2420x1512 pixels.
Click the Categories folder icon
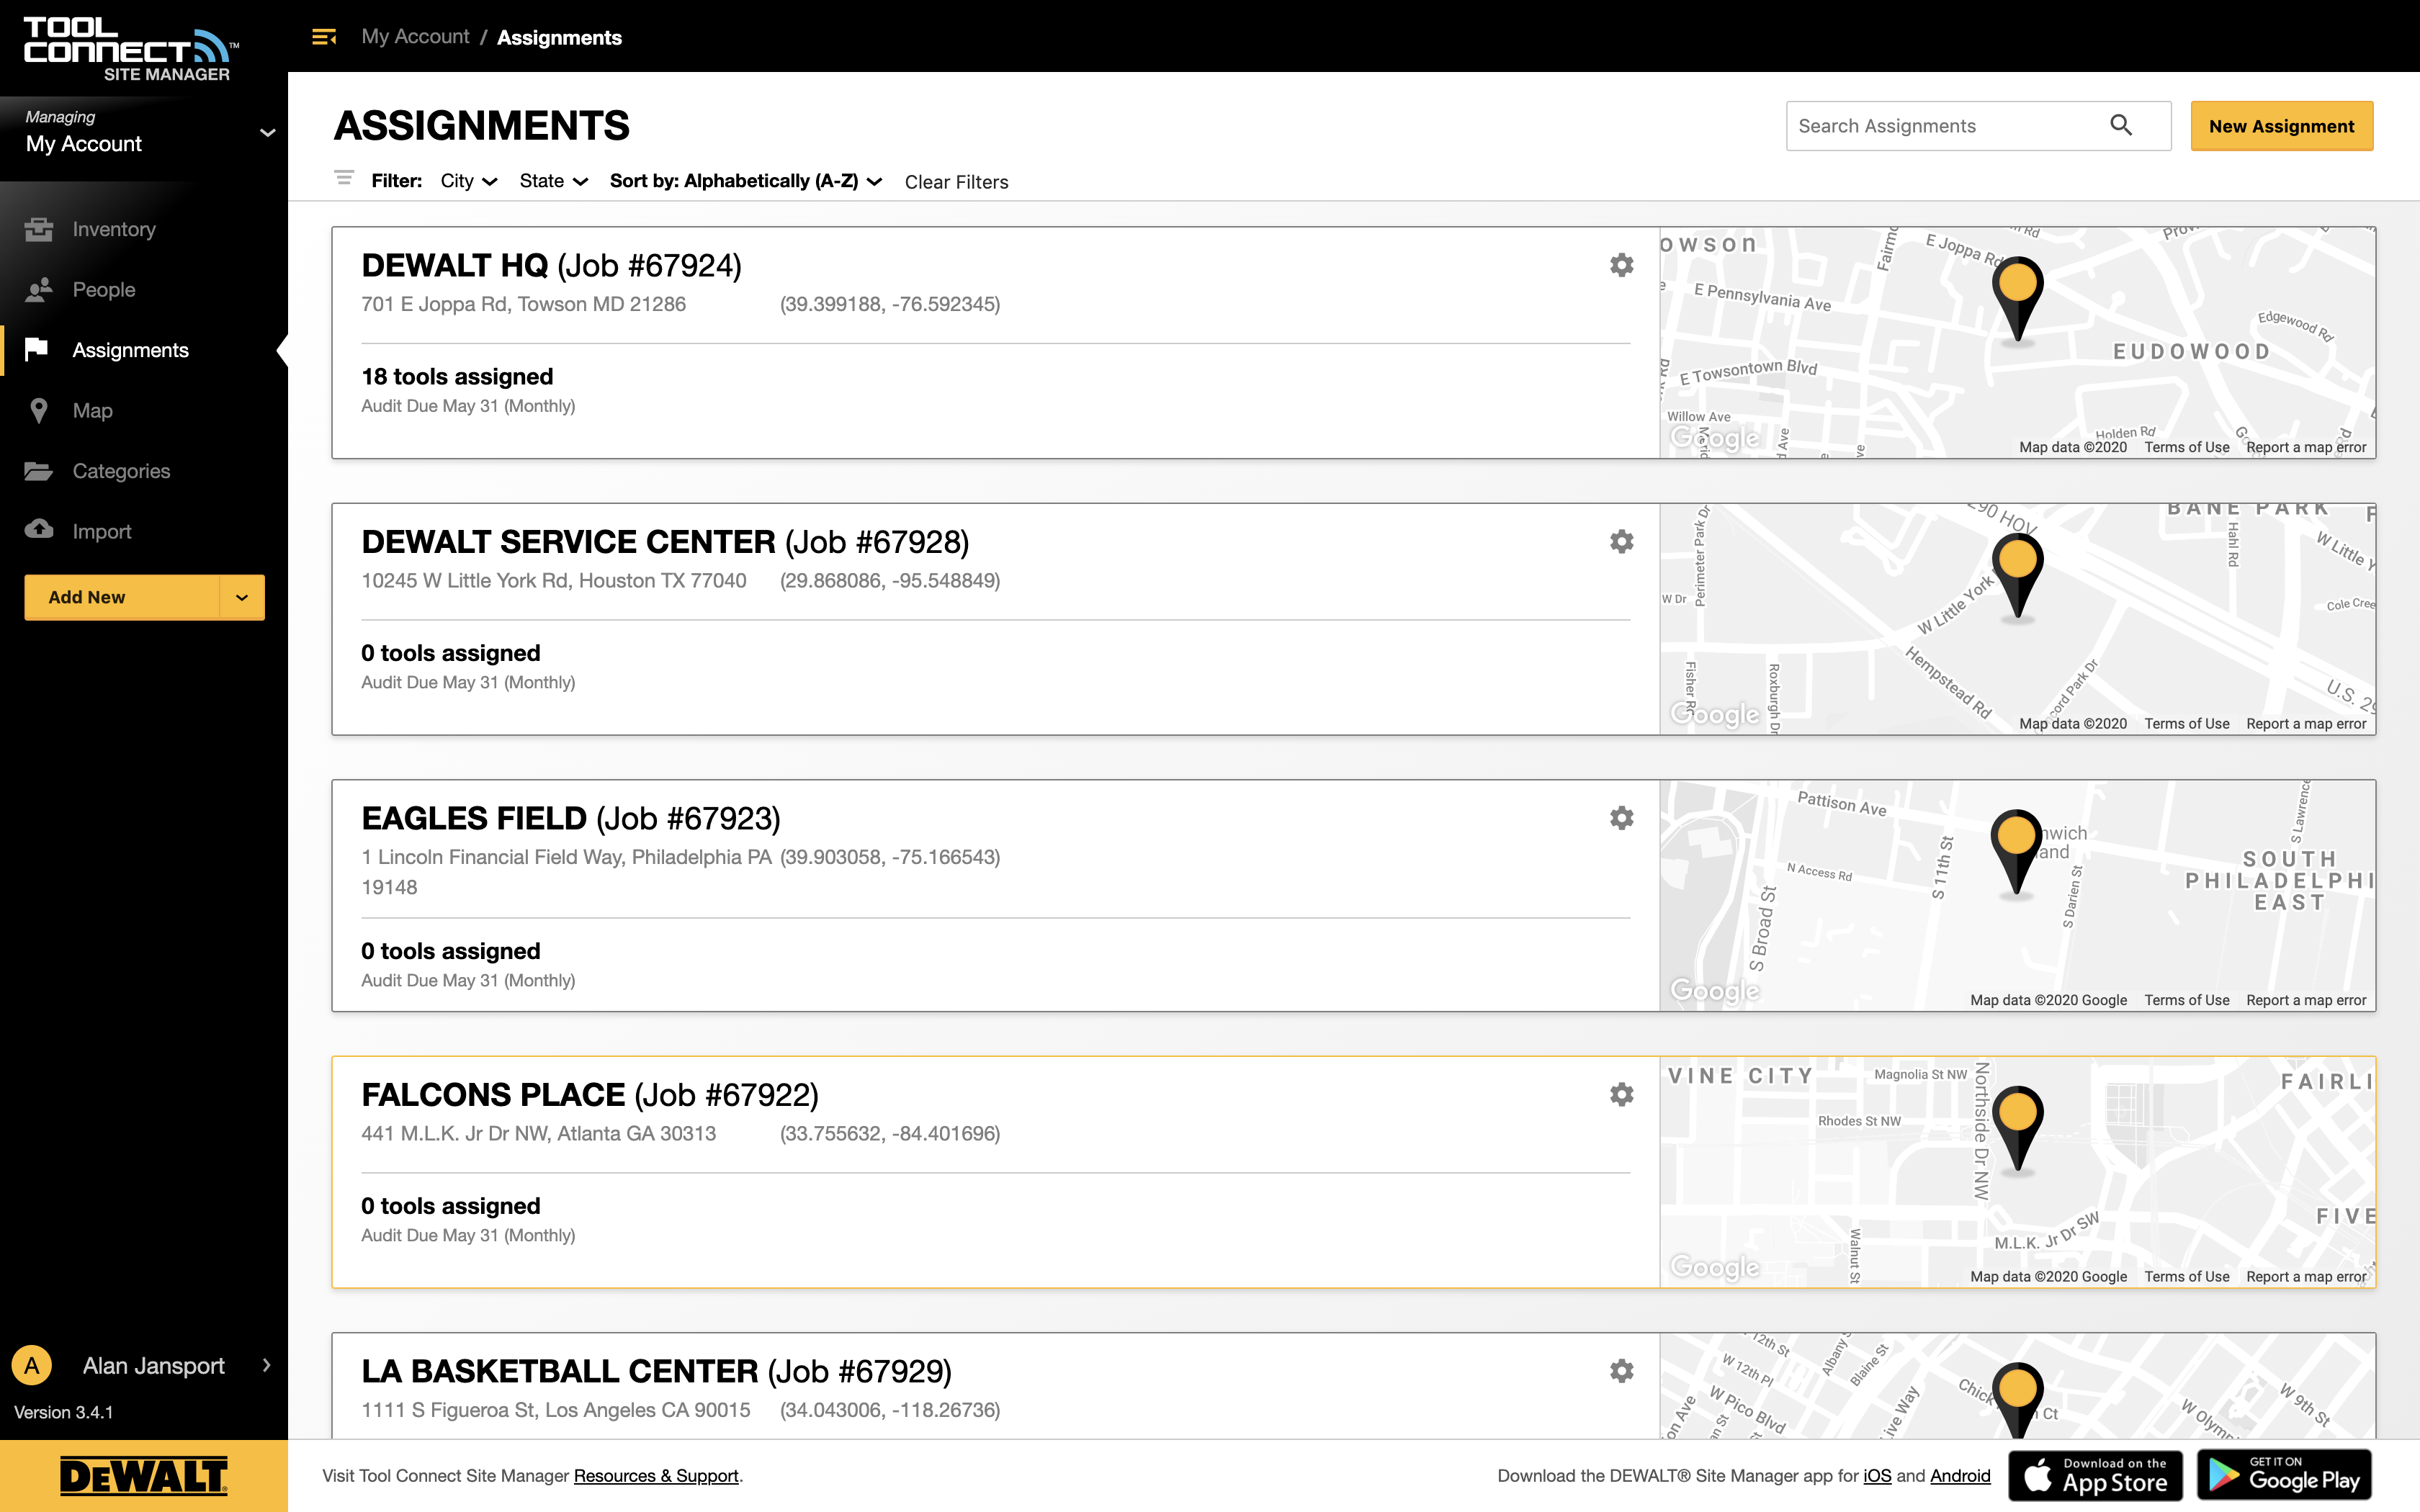[x=39, y=471]
